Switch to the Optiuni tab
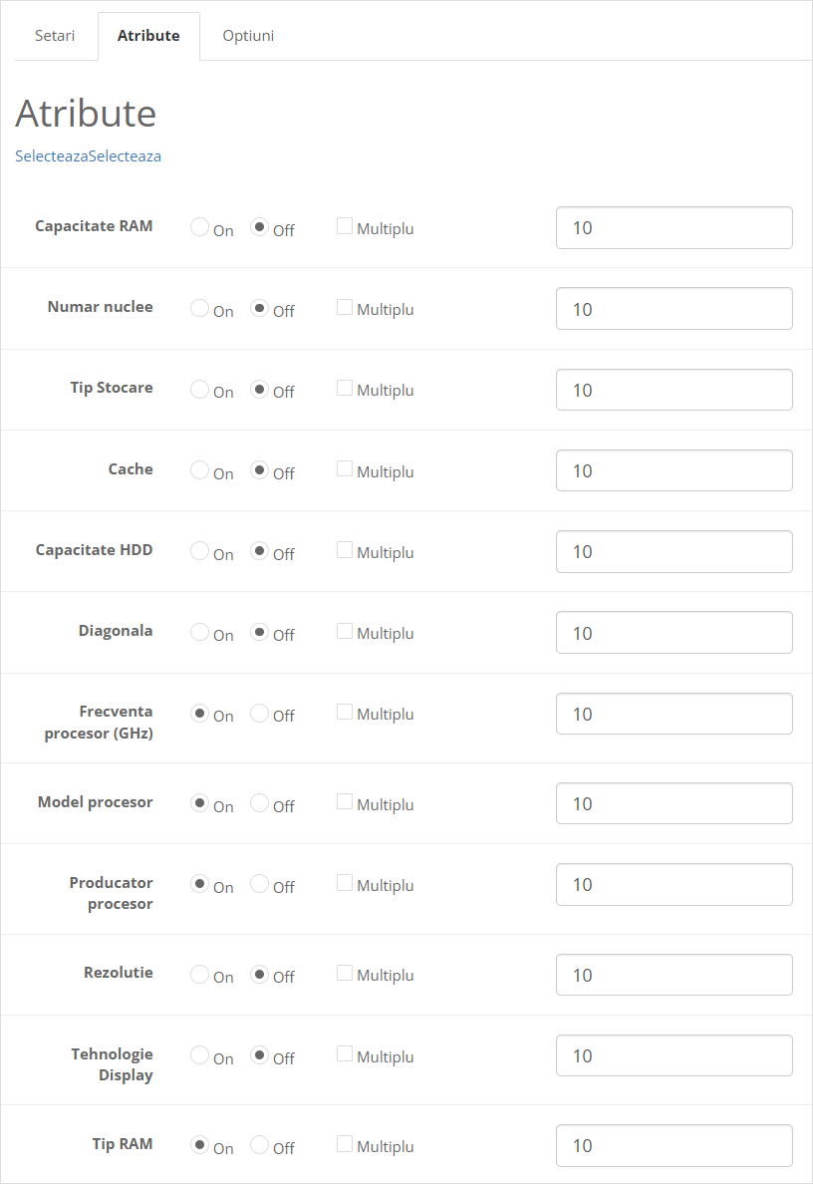Image resolution: width=813 pixels, height=1184 pixels. click(x=248, y=36)
